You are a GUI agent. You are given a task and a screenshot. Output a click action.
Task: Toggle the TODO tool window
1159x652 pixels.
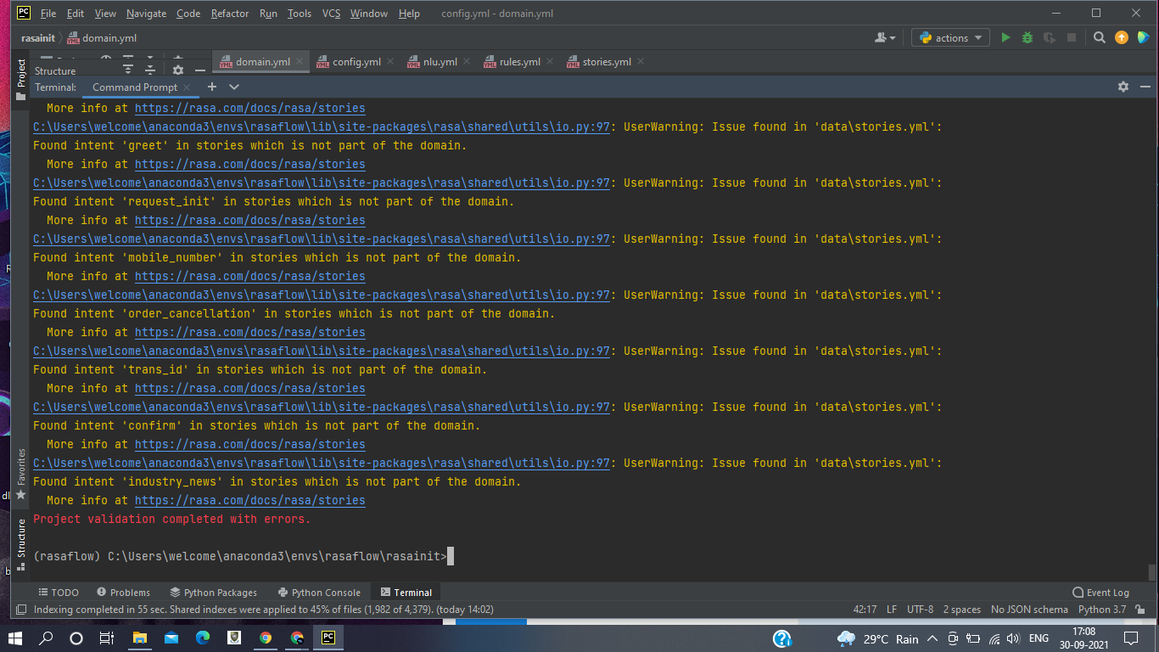coord(59,593)
